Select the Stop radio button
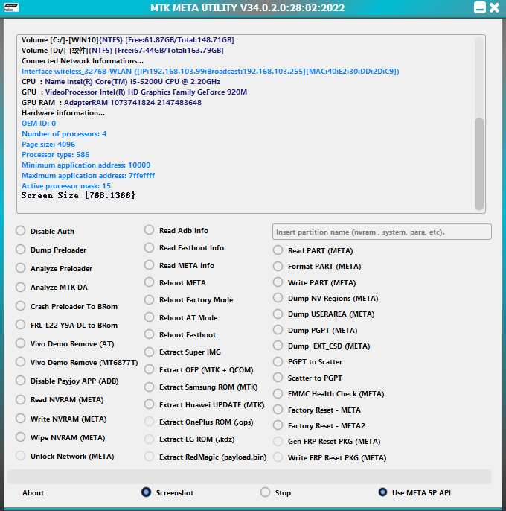Image resolution: width=506 pixels, height=511 pixels. tap(265, 492)
